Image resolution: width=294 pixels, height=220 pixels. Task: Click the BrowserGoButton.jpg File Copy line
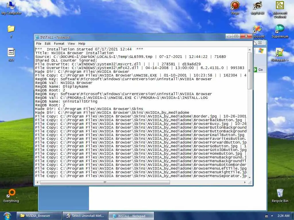(x=141, y=146)
